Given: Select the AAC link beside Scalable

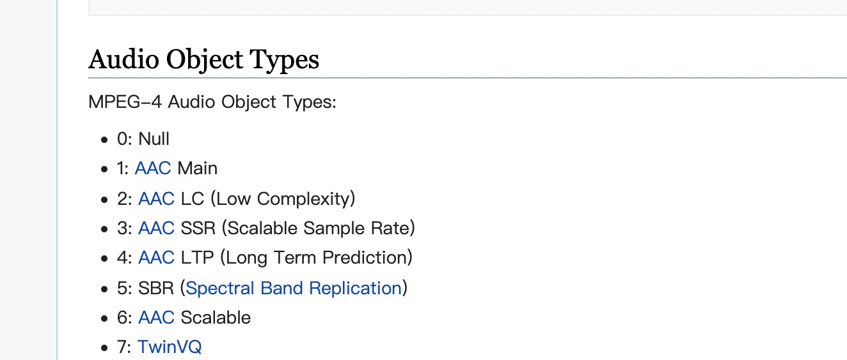Looking at the screenshot, I should tap(156, 318).
